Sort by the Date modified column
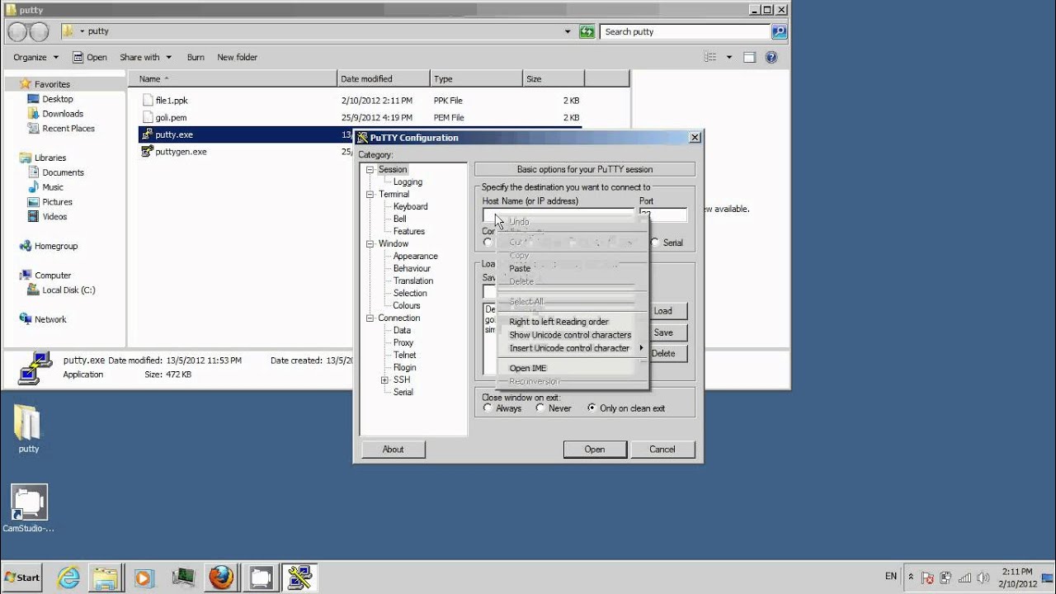Image resolution: width=1056 pixels, height=594 pixels. coord(384,78)
